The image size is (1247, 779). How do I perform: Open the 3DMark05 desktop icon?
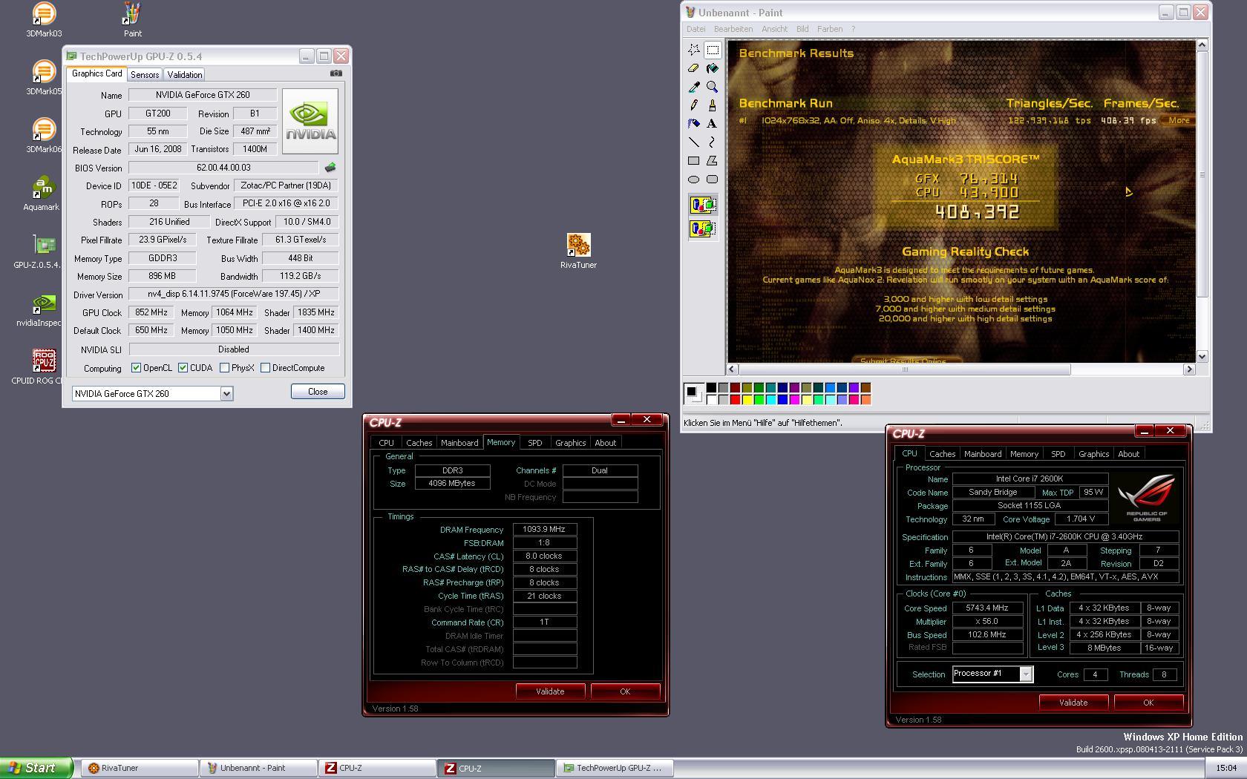(44, 78)
